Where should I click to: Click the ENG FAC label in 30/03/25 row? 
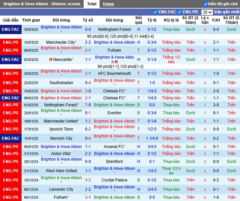tap(11, 29)
